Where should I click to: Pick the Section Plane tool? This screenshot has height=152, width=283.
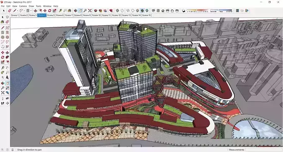coord(7,103)
